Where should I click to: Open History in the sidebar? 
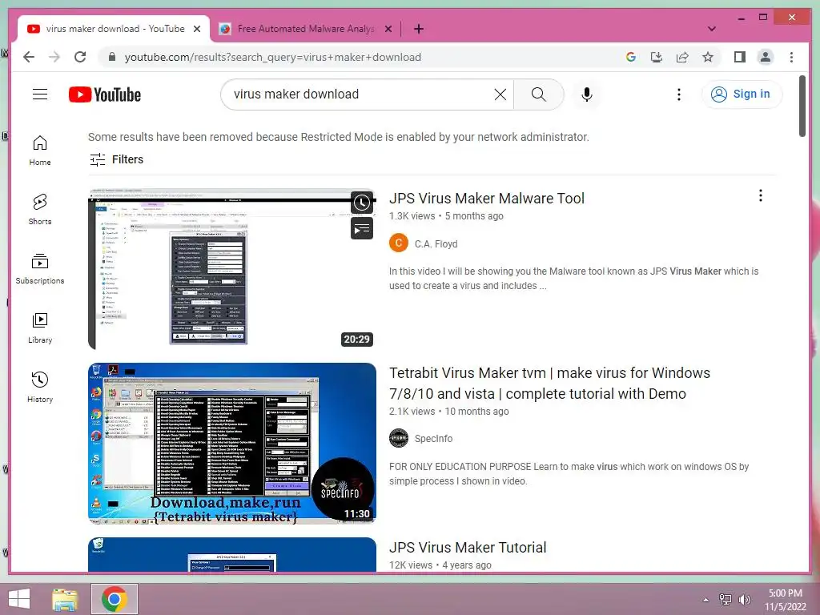coord(40,388)
